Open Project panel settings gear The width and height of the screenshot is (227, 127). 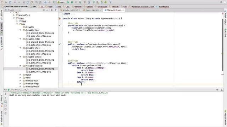52,10
